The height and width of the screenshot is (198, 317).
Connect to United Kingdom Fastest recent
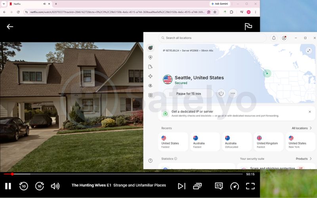click(269, 142)
